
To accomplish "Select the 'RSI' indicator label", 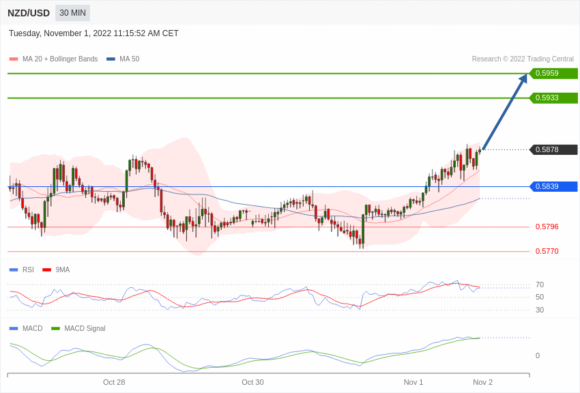I will tap(28, 270).
